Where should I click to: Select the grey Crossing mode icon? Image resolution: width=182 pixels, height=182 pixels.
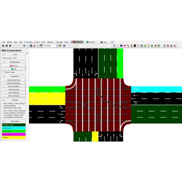tap(142, 45)
